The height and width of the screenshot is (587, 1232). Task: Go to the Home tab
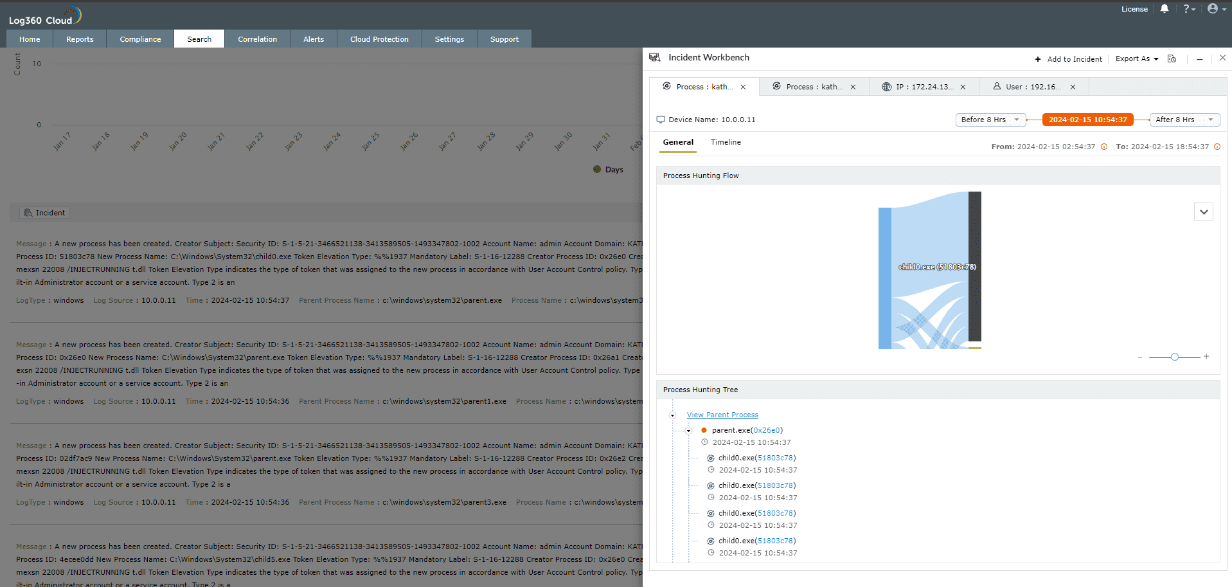[x=30, y=39]
